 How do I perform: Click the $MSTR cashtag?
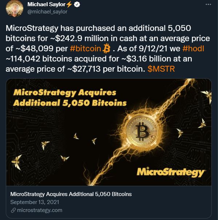[161, 69]
